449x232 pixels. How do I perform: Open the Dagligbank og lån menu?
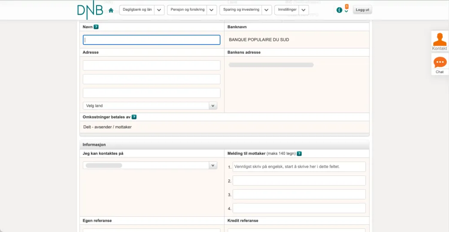[x=137, y=10]
